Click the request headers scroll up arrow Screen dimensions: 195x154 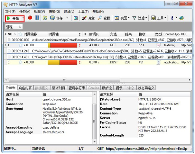pyautogui.click(x=95, y=94)
